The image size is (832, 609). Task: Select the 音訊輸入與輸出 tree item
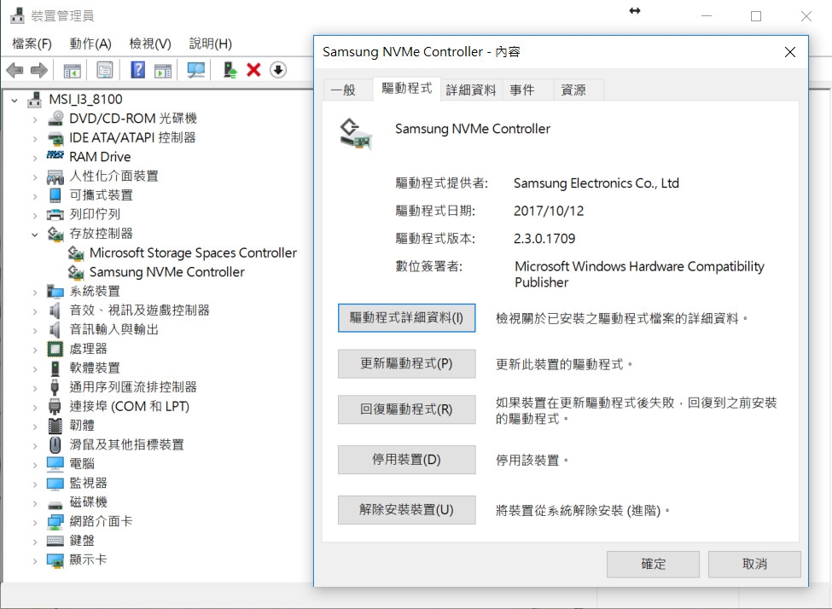(x=114, y=329)
